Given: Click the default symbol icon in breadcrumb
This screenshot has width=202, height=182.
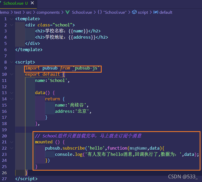Looking at the screenshot, I should [156, 12].
